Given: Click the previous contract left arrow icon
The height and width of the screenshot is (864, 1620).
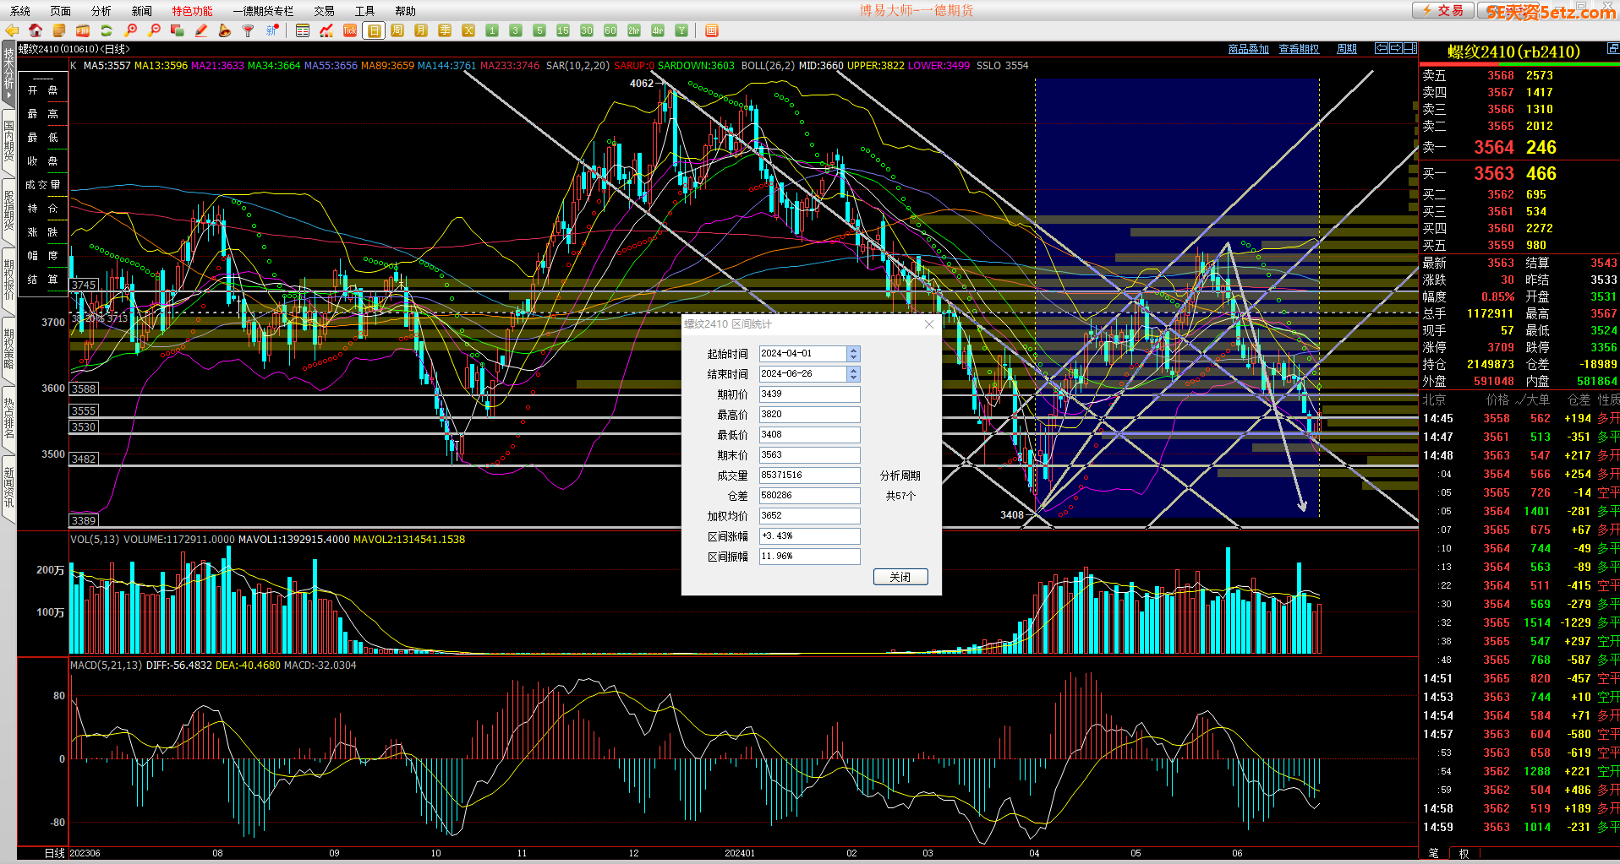Looking at the screenshot, I should coord(1381,48).
